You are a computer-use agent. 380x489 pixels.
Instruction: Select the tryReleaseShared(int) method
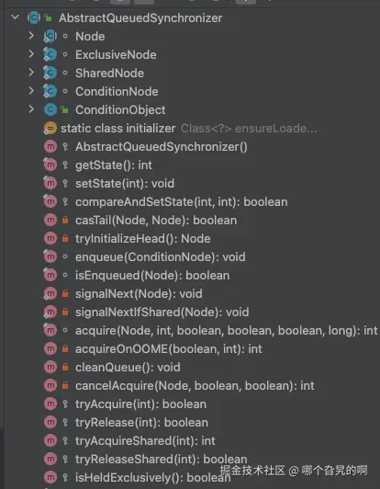tap(161, 459)
